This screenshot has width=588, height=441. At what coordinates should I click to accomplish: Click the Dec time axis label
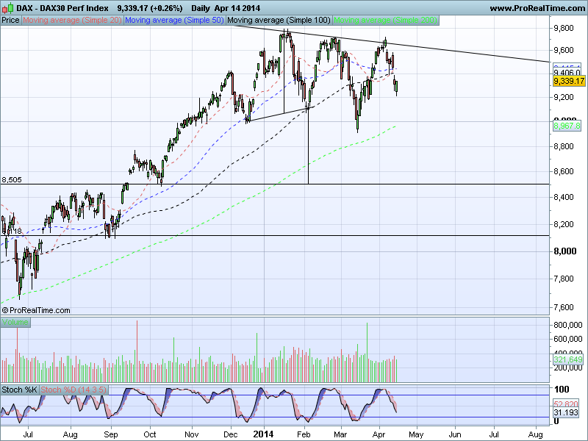230,434
